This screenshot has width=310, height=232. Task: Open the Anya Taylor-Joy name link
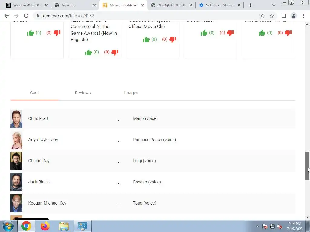[43, 140]
